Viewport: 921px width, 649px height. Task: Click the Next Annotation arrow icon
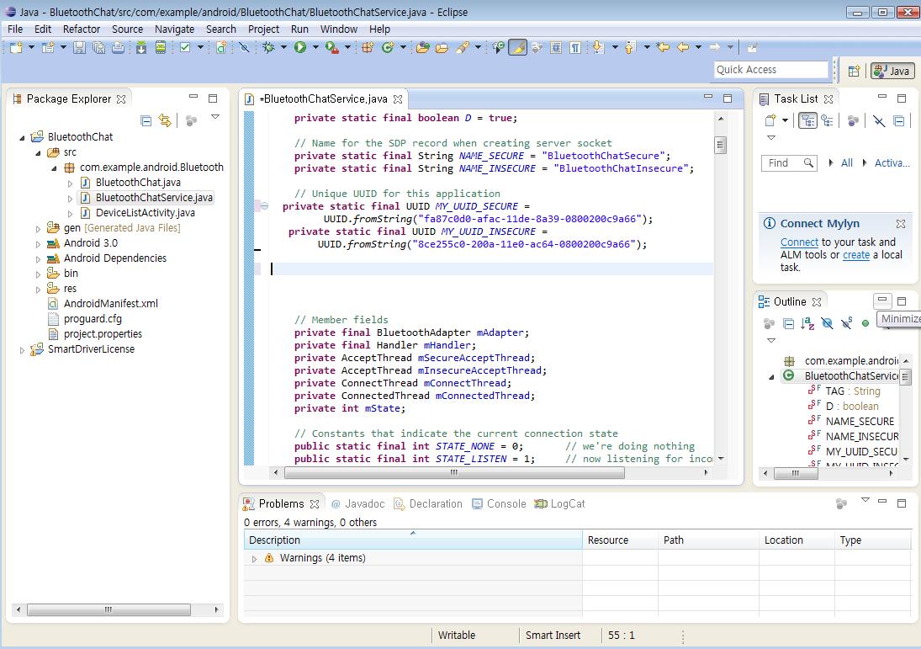click(599, 48)
